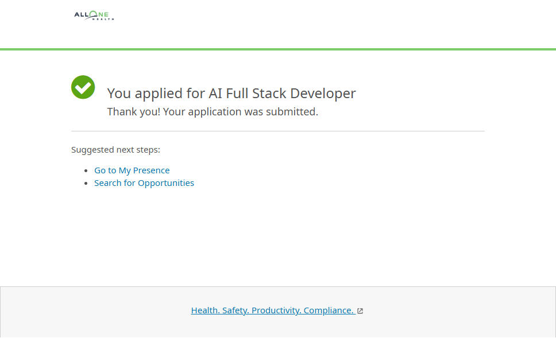Click the green header divider bar

[x=278, y=49]
